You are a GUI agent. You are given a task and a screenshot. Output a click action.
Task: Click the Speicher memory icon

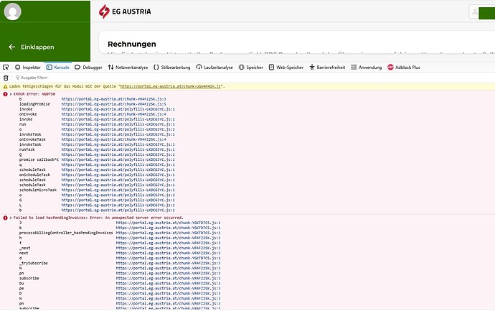242,68
